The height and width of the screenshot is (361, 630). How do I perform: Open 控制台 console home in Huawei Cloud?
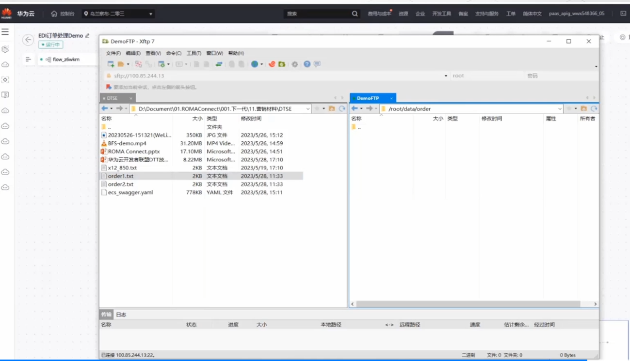[63, 14]
